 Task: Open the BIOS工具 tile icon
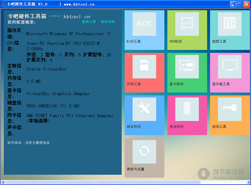[144, 24]
